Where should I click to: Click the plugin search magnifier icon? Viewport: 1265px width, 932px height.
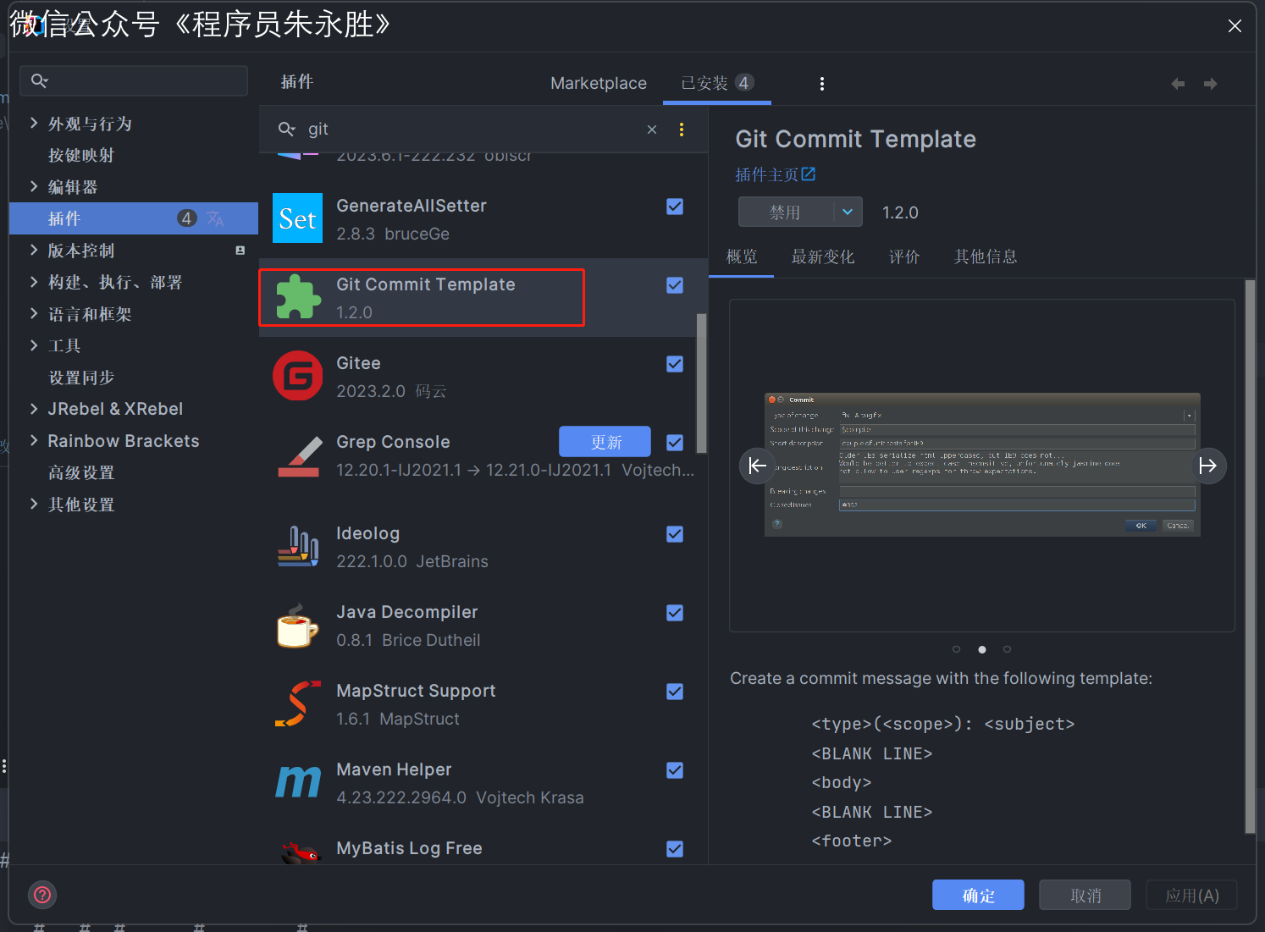[x=286, y=129]
